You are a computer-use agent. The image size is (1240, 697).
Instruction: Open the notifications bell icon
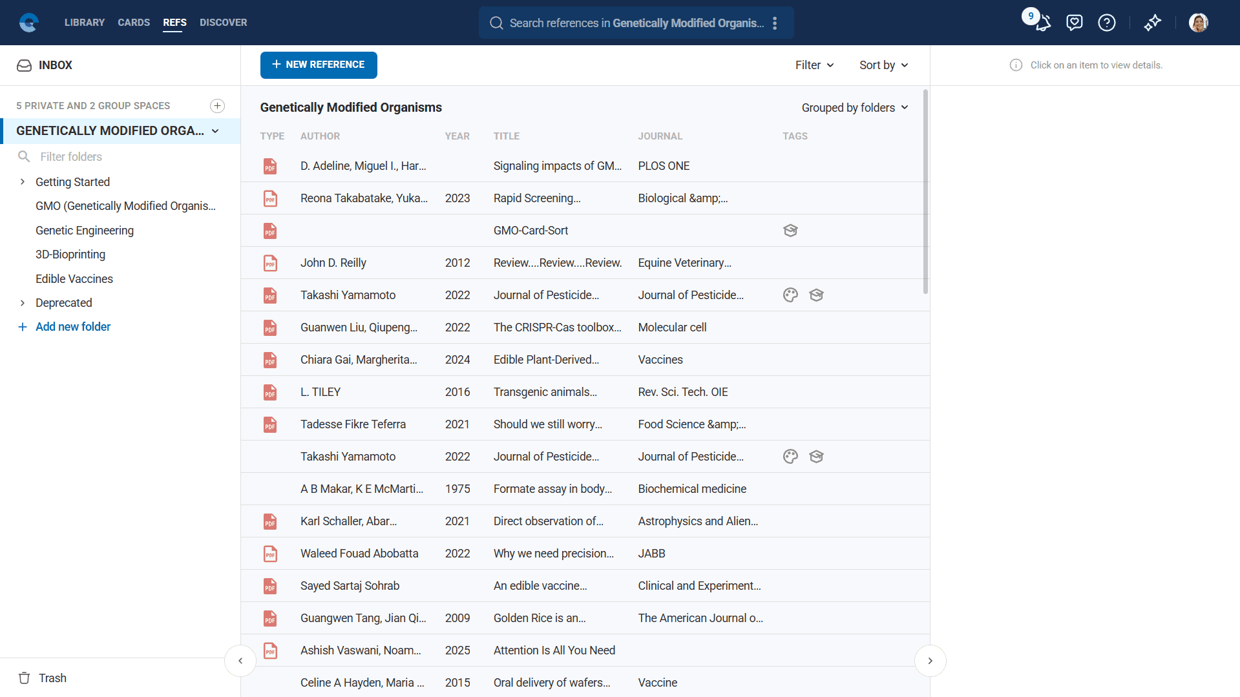pyautogui.click(x=1042, y=23)
